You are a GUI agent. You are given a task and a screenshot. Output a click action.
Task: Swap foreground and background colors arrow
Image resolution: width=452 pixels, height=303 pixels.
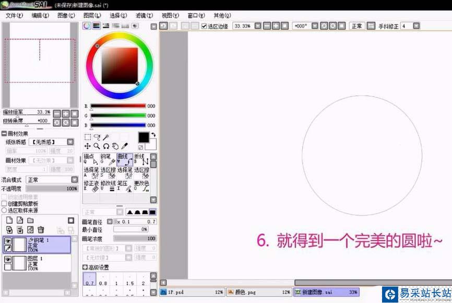click(153, 135)
